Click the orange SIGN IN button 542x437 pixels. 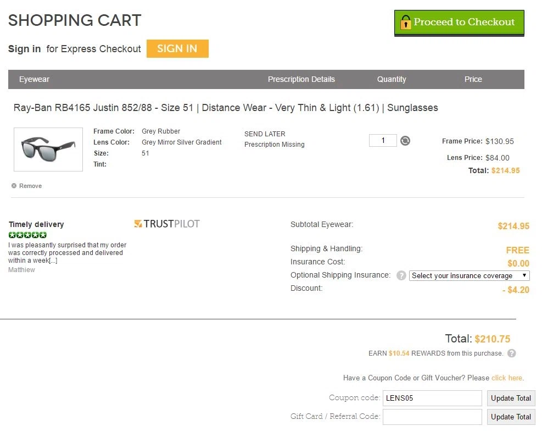(177, 48)
